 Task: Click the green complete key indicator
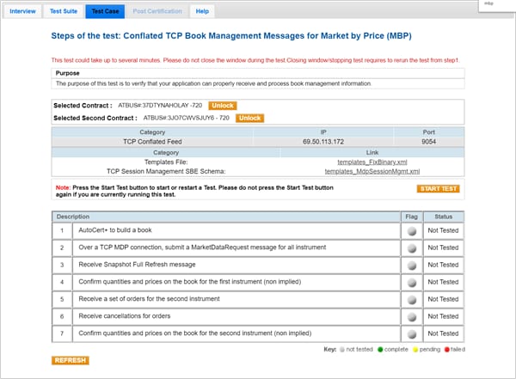tap(378, 351)
